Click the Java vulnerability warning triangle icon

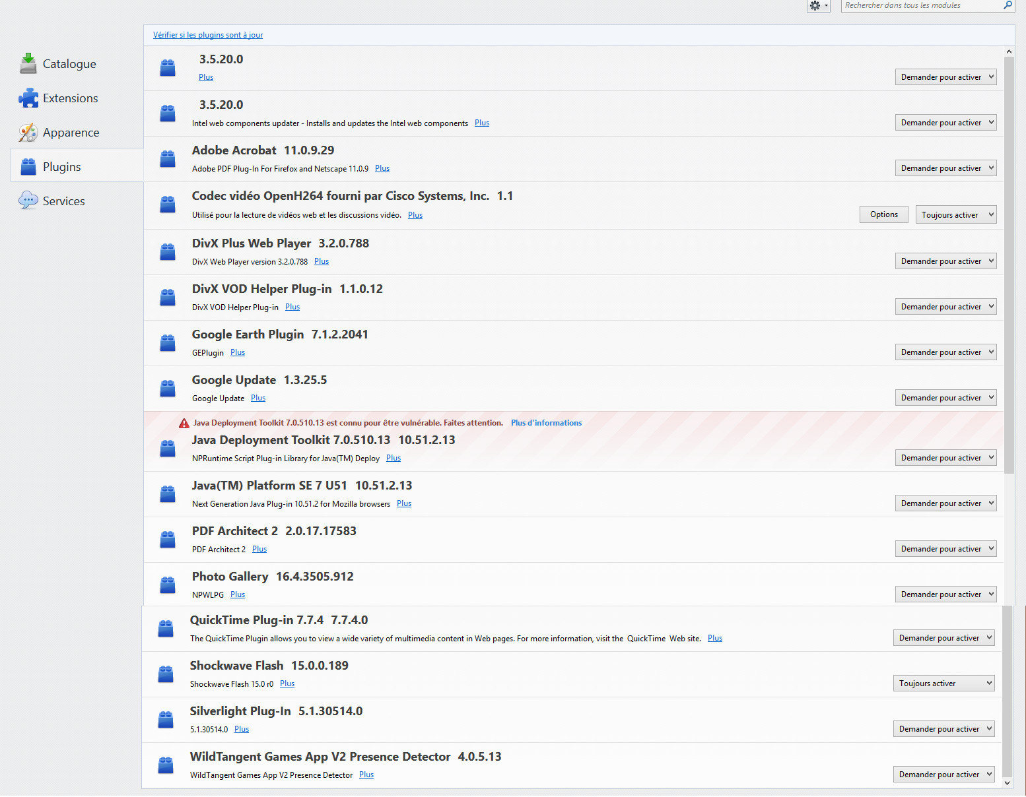tap(184, 424)
